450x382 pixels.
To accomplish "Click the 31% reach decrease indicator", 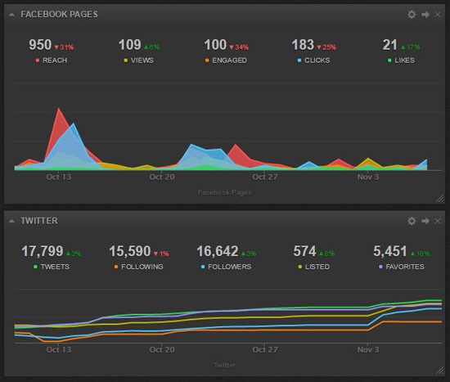I will (x=64, y=47).
